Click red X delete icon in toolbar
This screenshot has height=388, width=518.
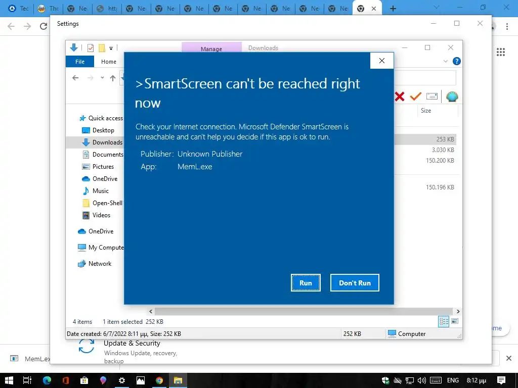pyautogui.click(x=400, y=96)
